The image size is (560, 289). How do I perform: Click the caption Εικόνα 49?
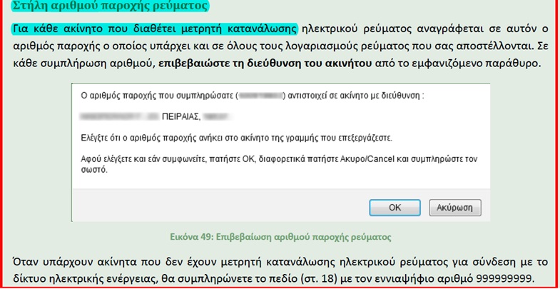pos(279,235)
